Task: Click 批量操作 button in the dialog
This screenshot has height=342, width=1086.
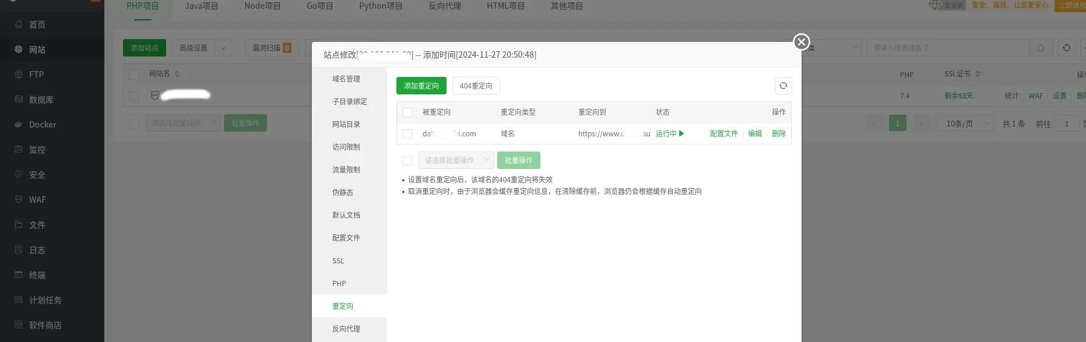Action: (x=519, y=160)
